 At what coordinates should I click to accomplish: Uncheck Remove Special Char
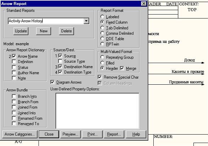(x=100, y=77)
